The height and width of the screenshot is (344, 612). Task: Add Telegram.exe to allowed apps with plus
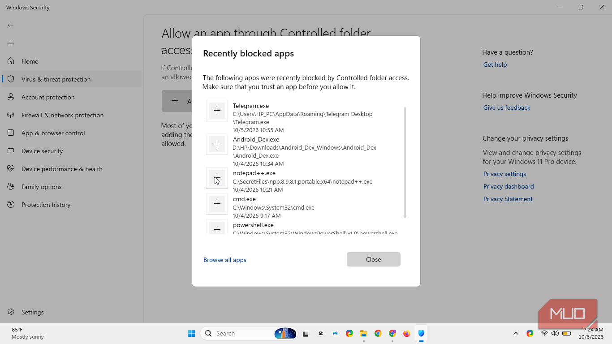tap(217, 111)
